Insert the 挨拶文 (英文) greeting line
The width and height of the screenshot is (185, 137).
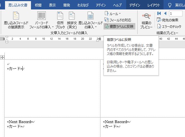[72, 20]
